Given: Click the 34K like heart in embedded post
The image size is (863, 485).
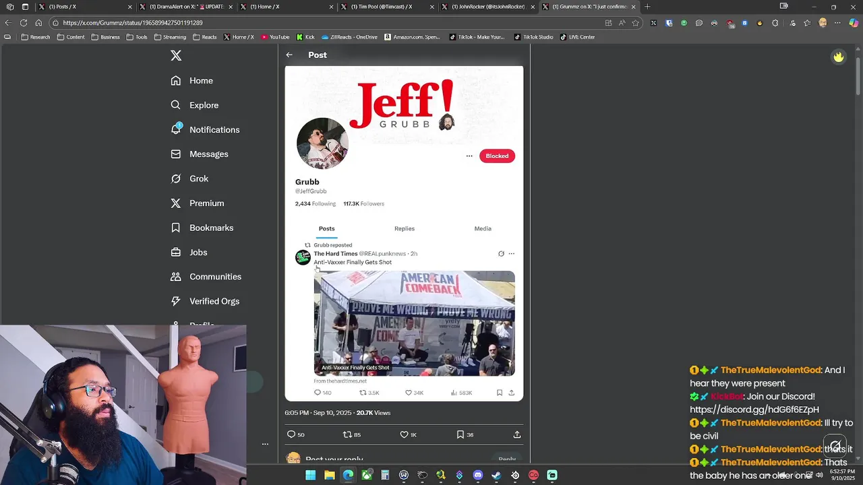Looking at the screenshot, I should pos(409,393).
